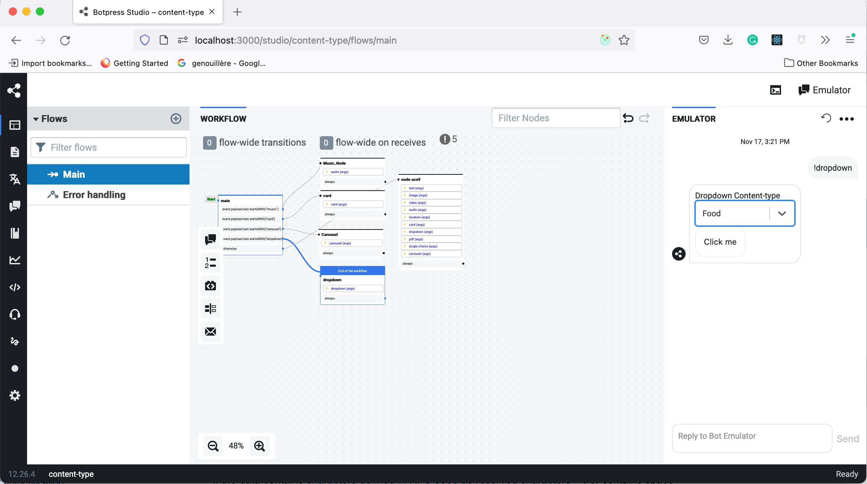Screen dimensions: 867x484
Task: Click the zoom in magnifier at 48%
Action: tap(259, 446)
